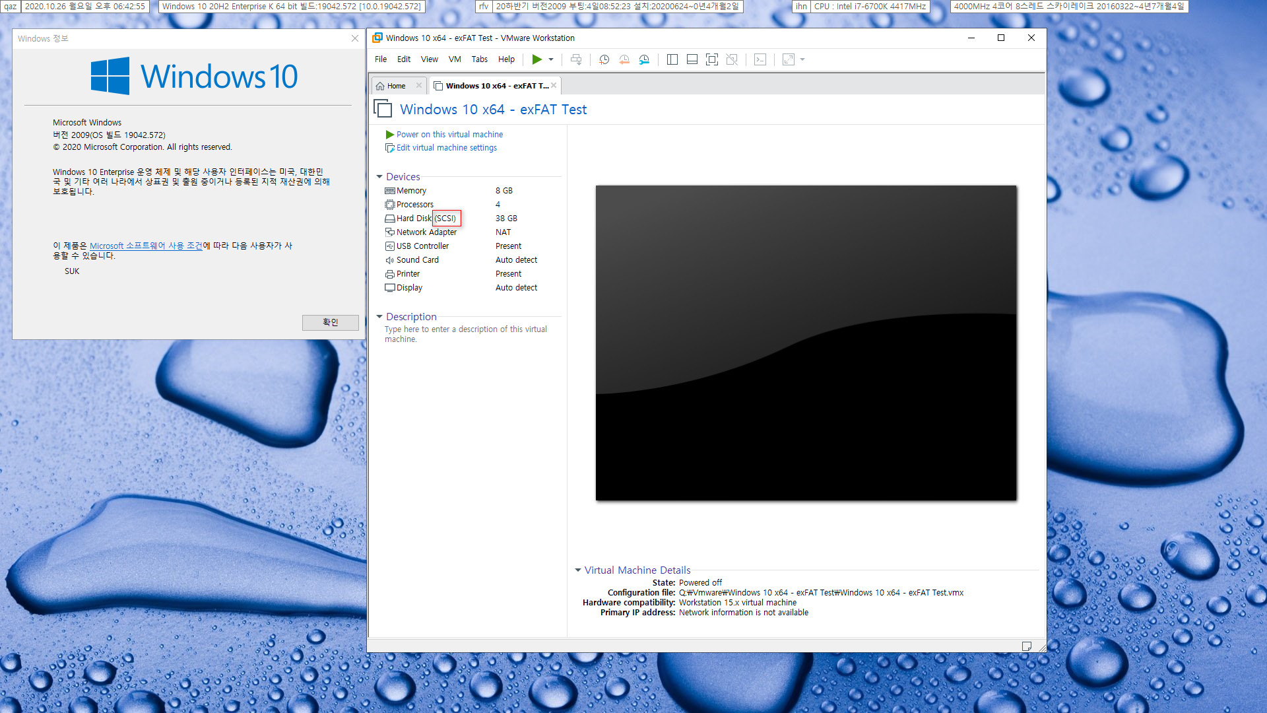Click the 8 GB memory value
Image resolution: width=1267 pixels, height=713 pixels.
(504, 191)
